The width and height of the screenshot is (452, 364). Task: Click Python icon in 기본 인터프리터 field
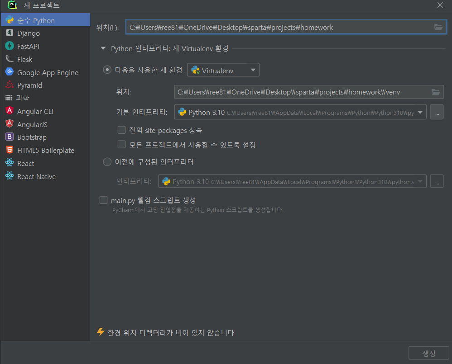[x=182, y=112]
